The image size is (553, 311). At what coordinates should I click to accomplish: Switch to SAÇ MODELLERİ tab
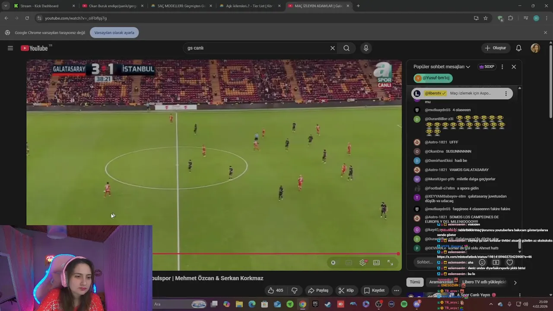point(181,6)
